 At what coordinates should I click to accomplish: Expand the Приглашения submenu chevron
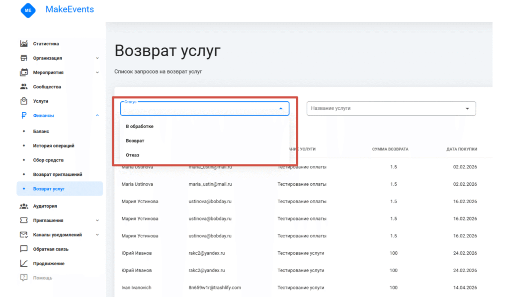click(x=97, y=220)
